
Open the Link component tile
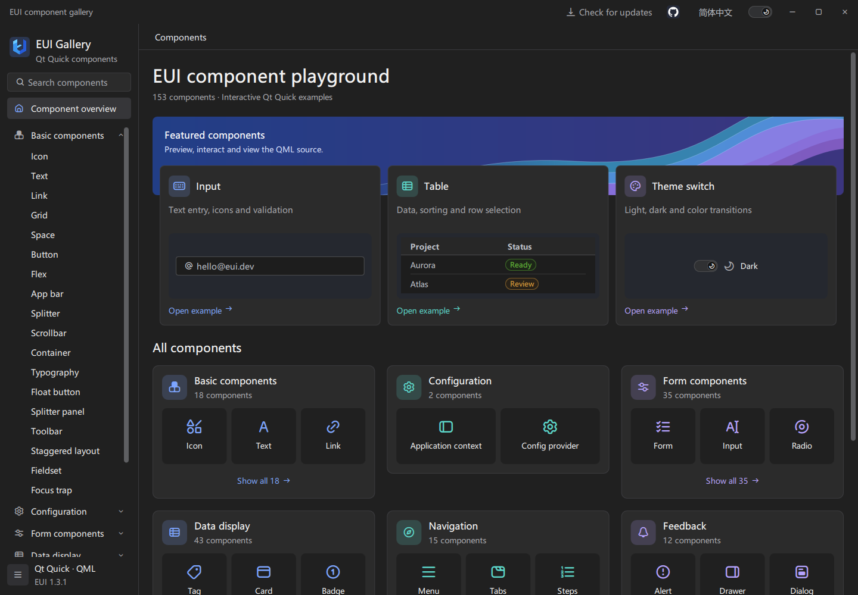coord(333,436)
